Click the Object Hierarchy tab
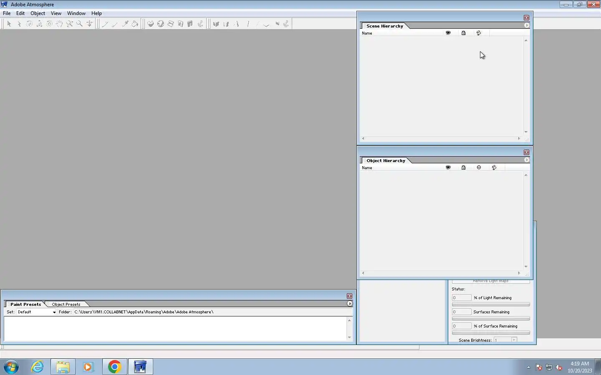The image size is (601, 375). [386, 160]
